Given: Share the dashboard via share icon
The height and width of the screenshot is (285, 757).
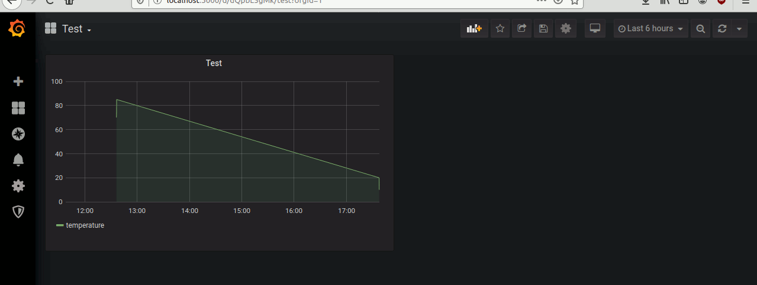Looking at the screenshot, I should click(x=521, y=28).
